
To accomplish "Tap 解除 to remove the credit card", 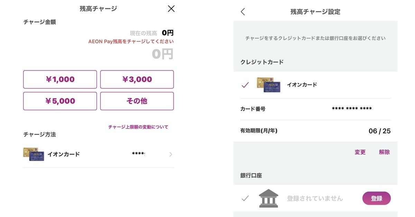I will pos(384,152).
